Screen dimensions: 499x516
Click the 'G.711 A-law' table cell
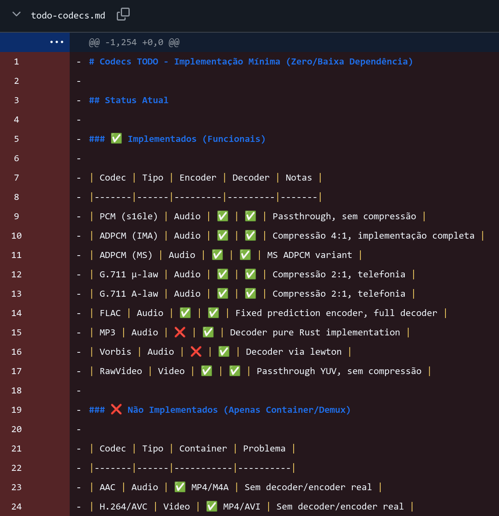(x=128, y=294)
